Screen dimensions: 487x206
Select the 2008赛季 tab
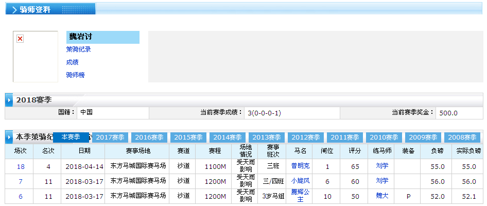(x=462, y=138)
